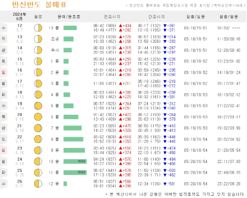
Task: Click the red up arrow beside 06:42 high tide
Action: (x=120, y=25)
